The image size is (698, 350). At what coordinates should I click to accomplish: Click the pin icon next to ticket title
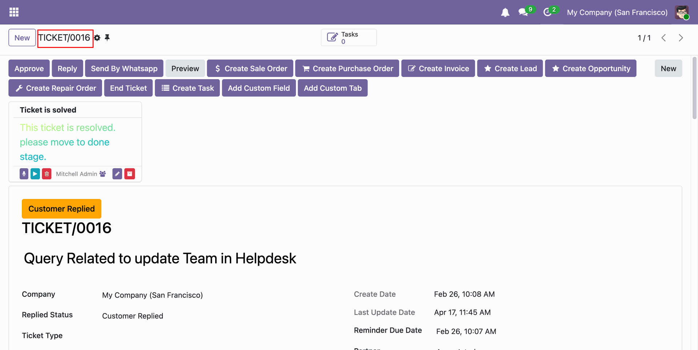point(107,37)
